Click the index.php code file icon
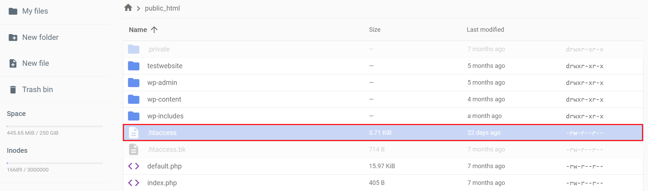 click(x=134, y=183)
